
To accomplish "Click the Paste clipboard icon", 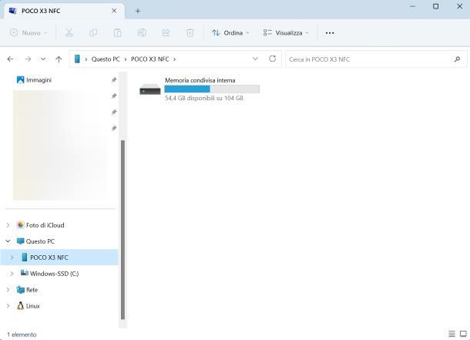I will tap(117, 32).
